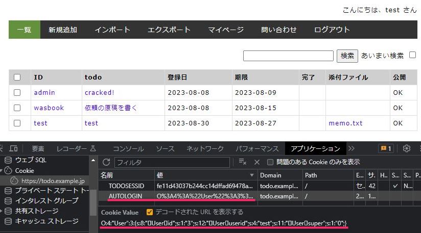The width and height of the screenshot is (421, 233).
Task: Sort cookies by Path column
Action: pyautogui.click(x=328, y=175)
